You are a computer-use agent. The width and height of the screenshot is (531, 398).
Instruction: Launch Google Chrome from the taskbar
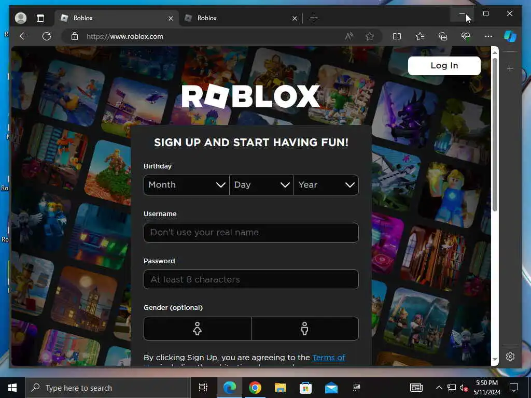[255, 388]
